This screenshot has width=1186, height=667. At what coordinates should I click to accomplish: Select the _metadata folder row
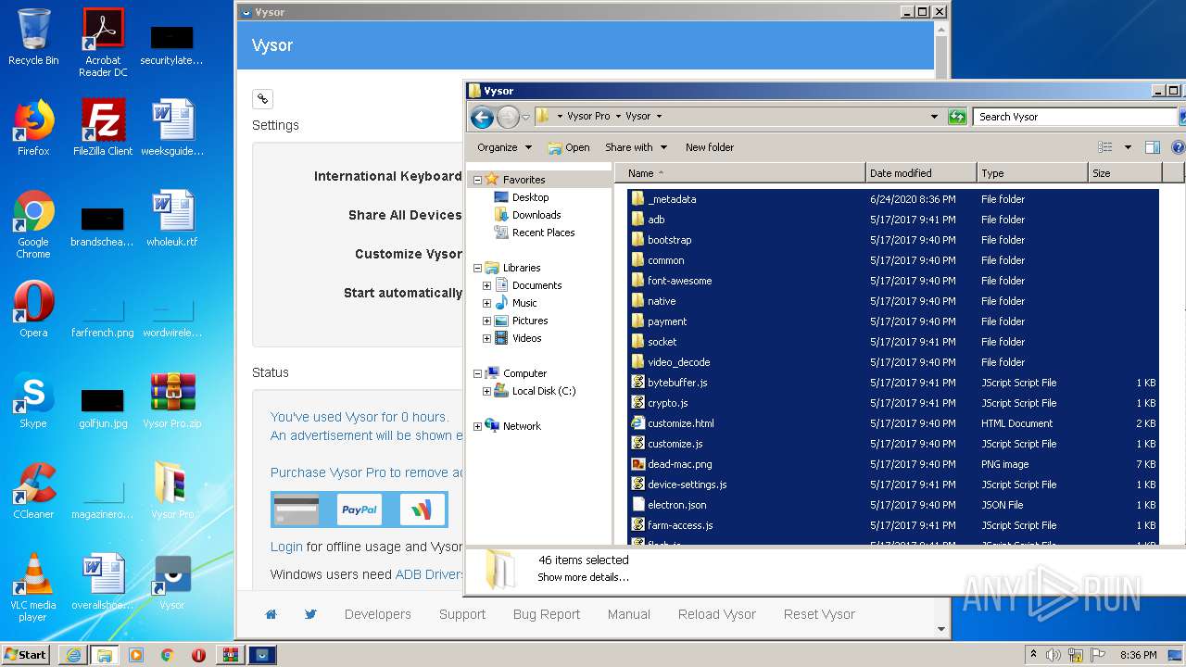coord(893,199)
